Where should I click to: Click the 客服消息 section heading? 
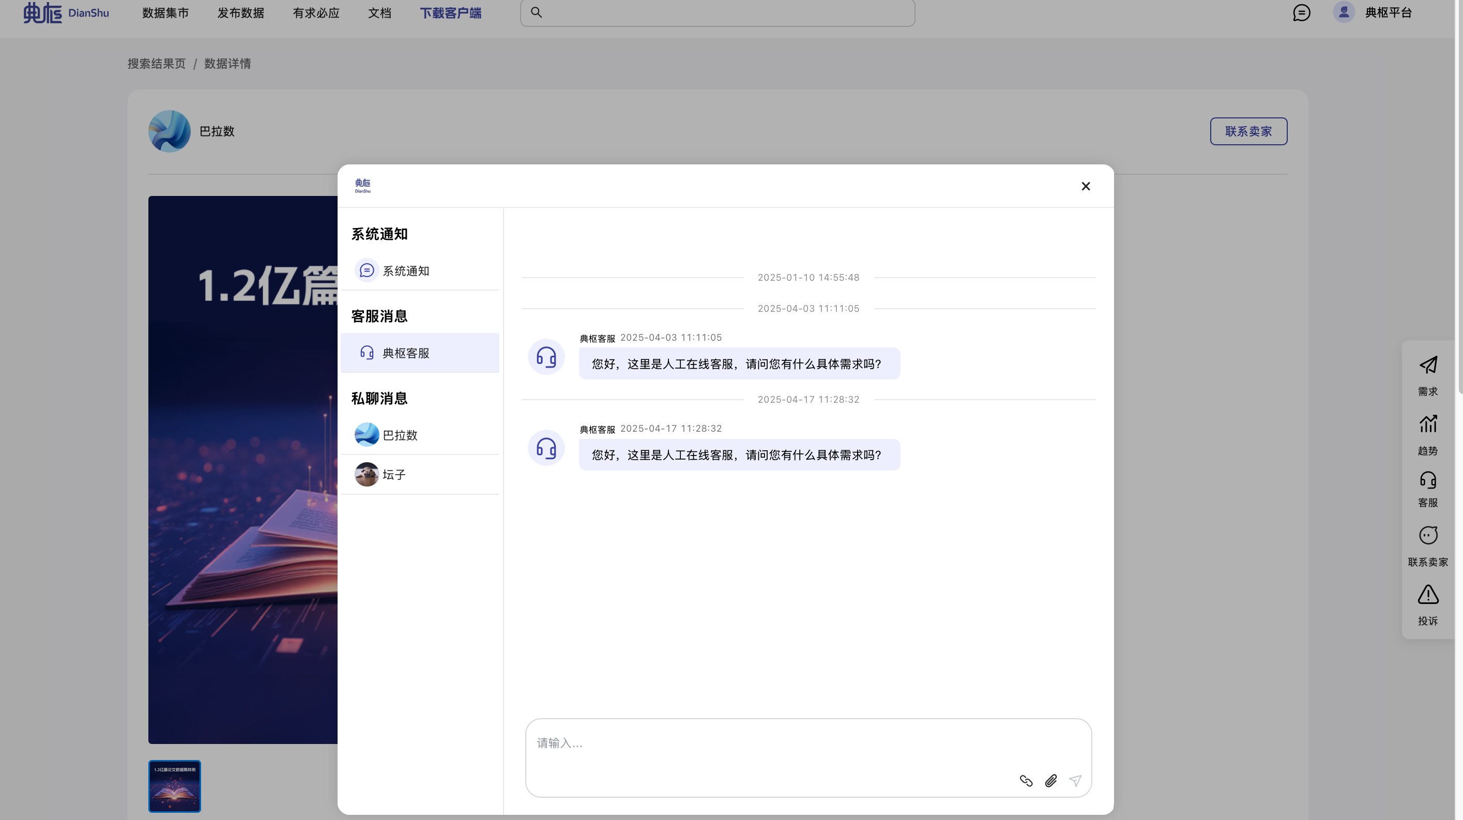[379, 316]
